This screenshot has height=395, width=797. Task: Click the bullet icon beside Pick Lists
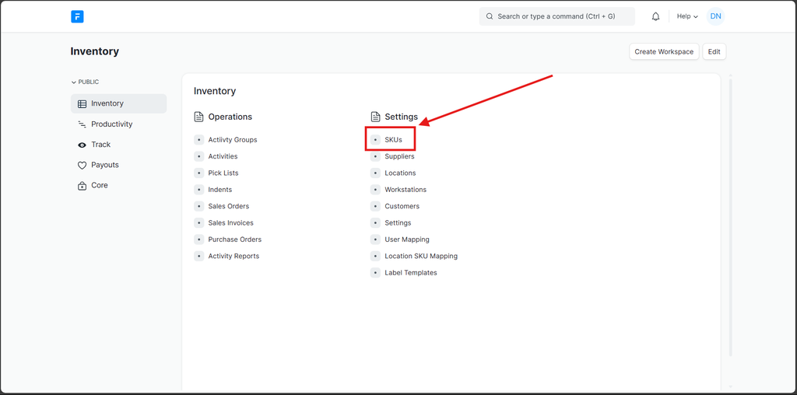198,173
